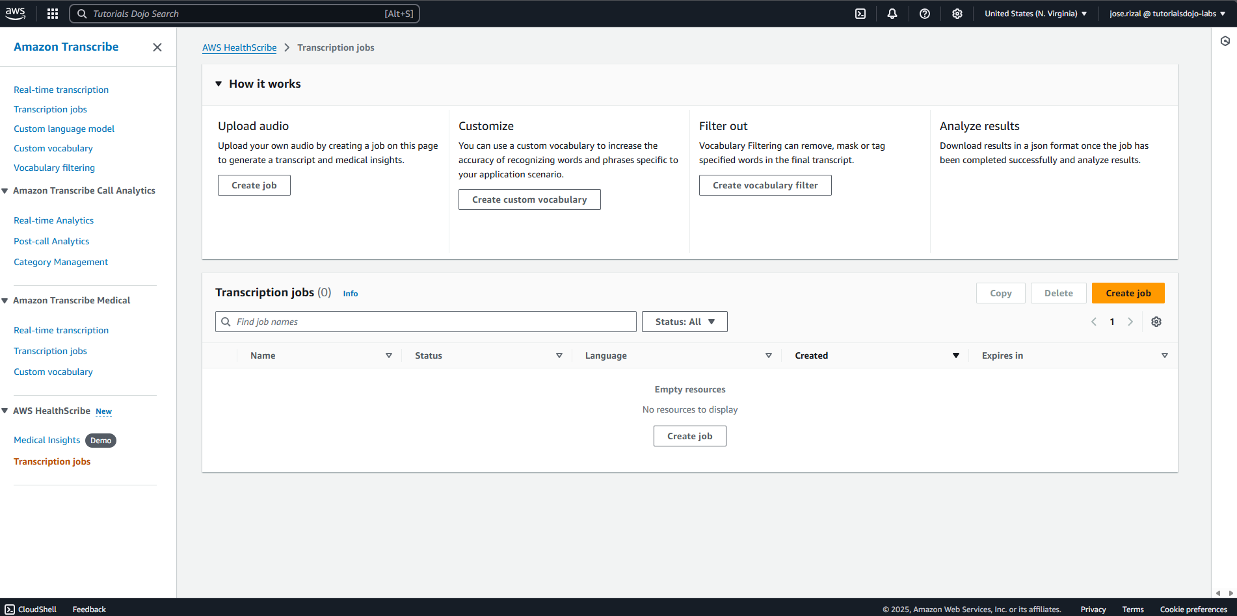The width and height of the screenshot is (1237, 616).
Task: Click the Delete button
Action: tap(1059, 293)
